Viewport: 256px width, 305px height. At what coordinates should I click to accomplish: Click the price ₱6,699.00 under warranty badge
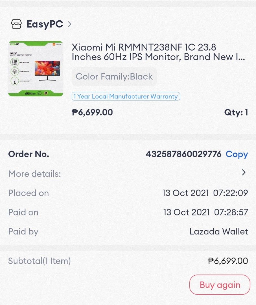[91, 112]
